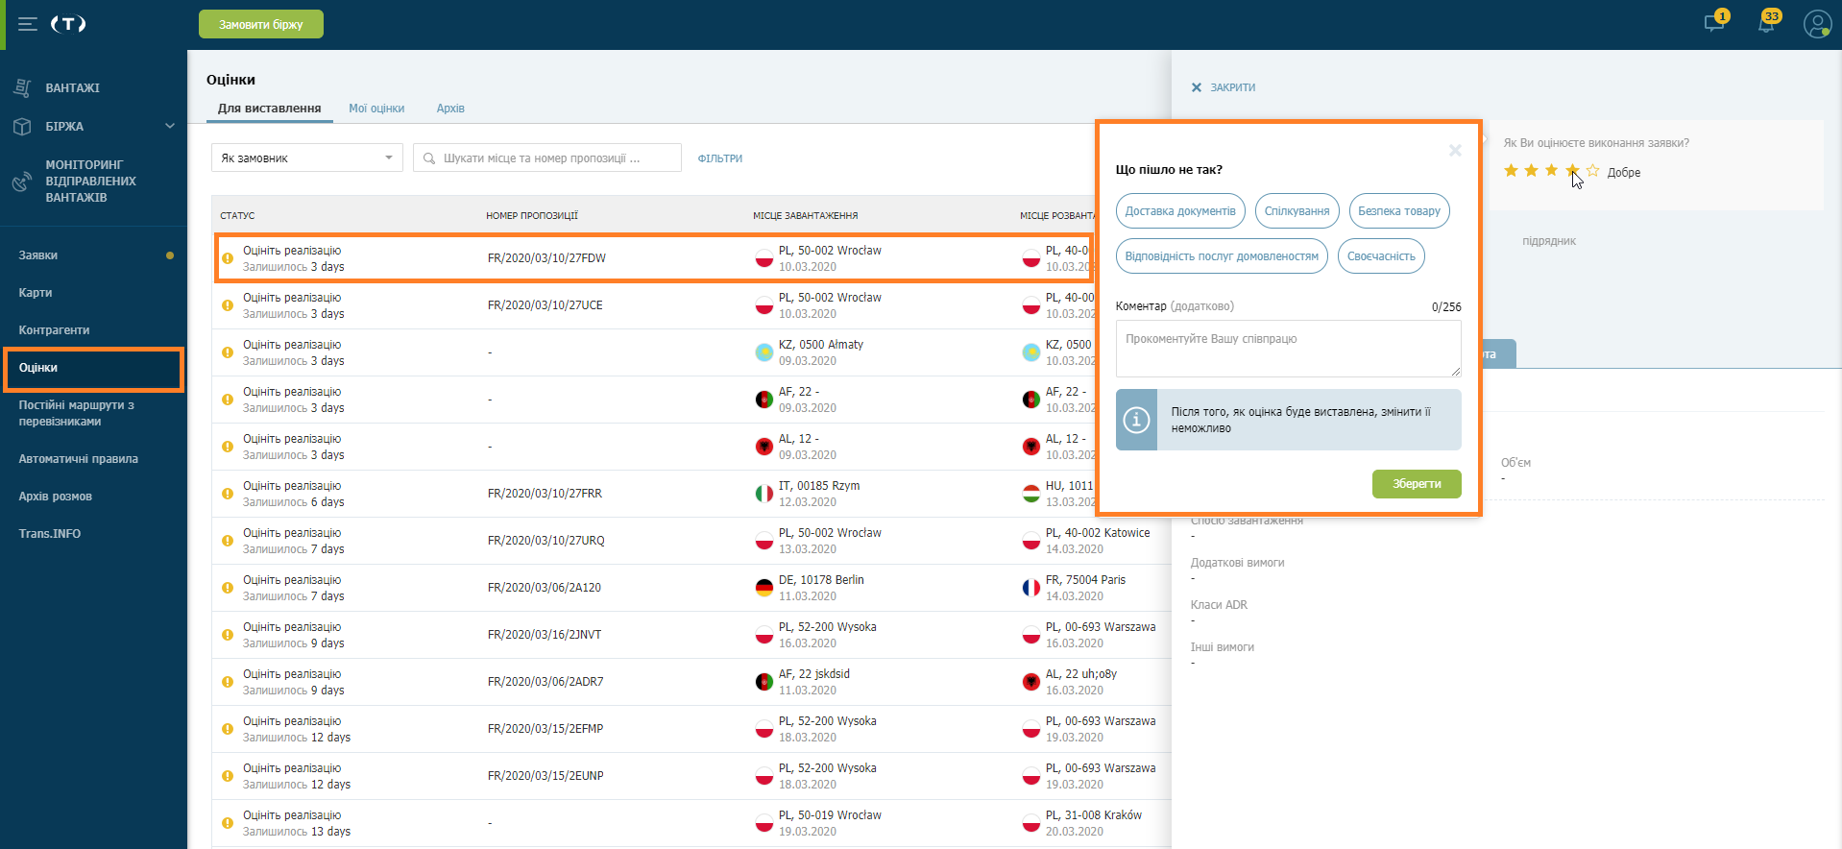Select proposal FR/2020/03/06/2ADR7

click(545, 682)
